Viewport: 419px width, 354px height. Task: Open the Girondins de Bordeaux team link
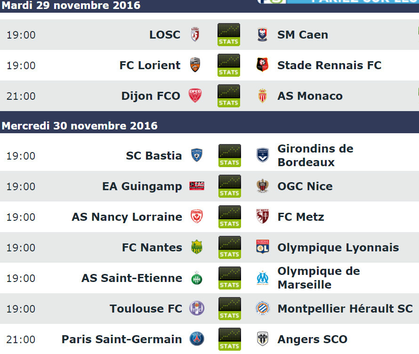tap(315, 155)
